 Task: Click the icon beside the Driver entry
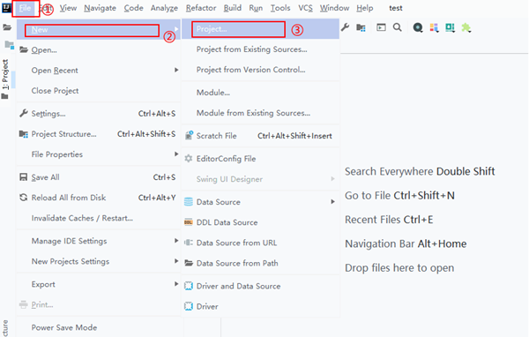point(189,306)
